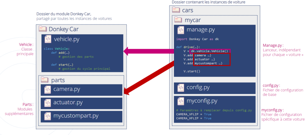Click the myconfig.py file icon
Viewport: 307px width, 135px height.
(180, 101)
